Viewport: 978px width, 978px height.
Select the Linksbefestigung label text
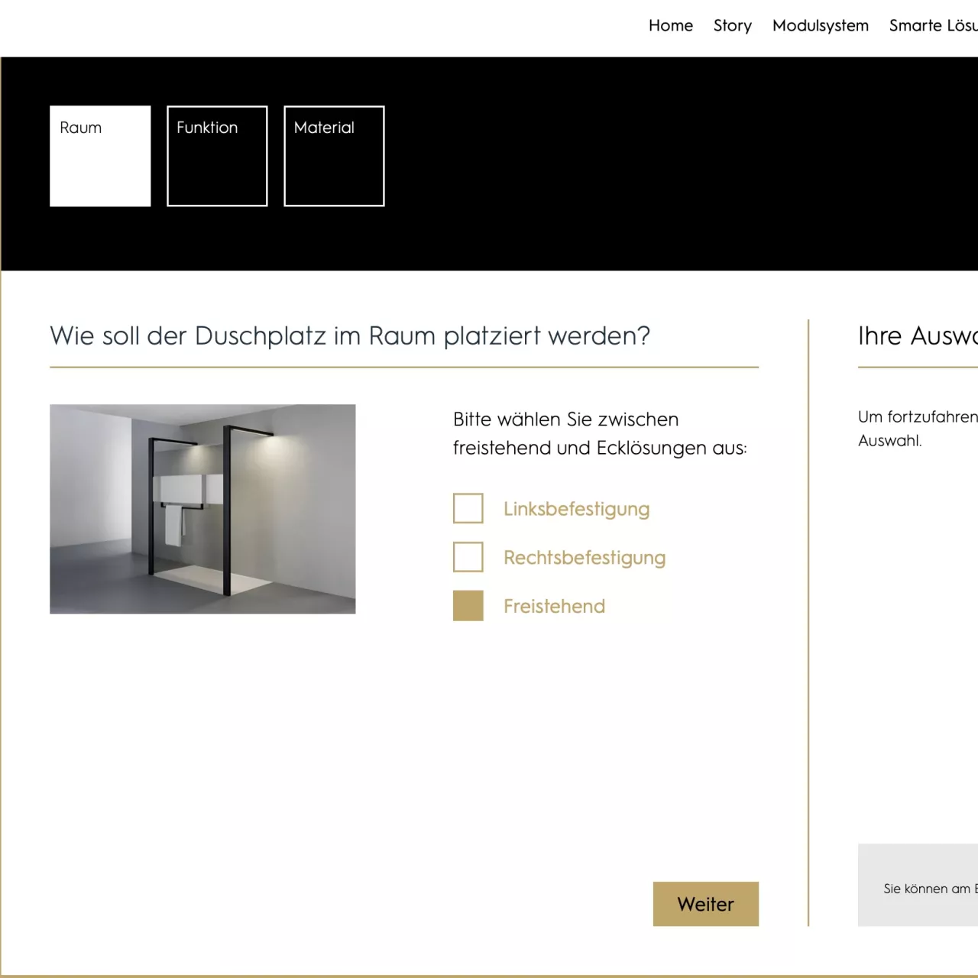(576, 509)
